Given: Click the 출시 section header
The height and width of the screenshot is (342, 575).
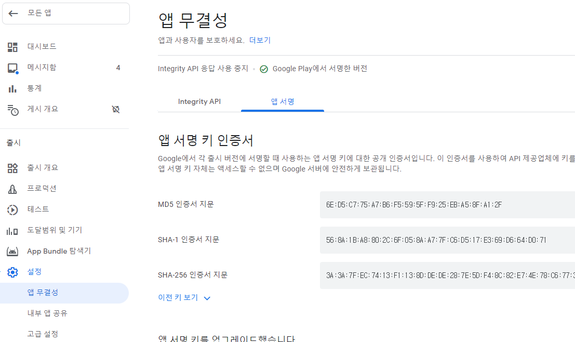Looking at the screenshot, I should pyautogui.click(x=14, y=143).
